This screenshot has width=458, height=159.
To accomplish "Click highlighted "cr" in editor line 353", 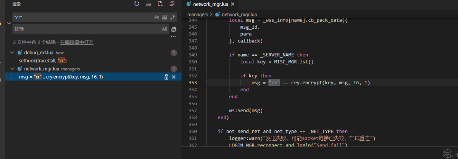I will click(274, 83).
